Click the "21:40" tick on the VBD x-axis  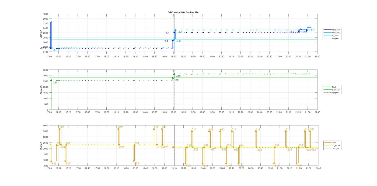coord(317,56)
